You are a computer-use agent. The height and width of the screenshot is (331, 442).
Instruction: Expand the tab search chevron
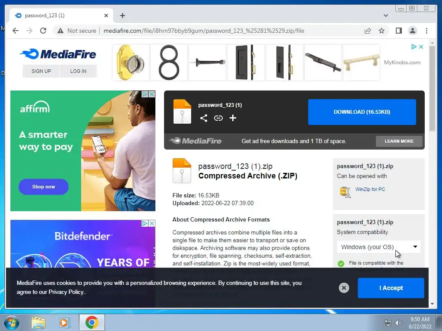(385, 16)
